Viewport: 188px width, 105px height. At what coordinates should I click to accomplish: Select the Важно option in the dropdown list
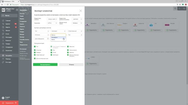(58, 40)
